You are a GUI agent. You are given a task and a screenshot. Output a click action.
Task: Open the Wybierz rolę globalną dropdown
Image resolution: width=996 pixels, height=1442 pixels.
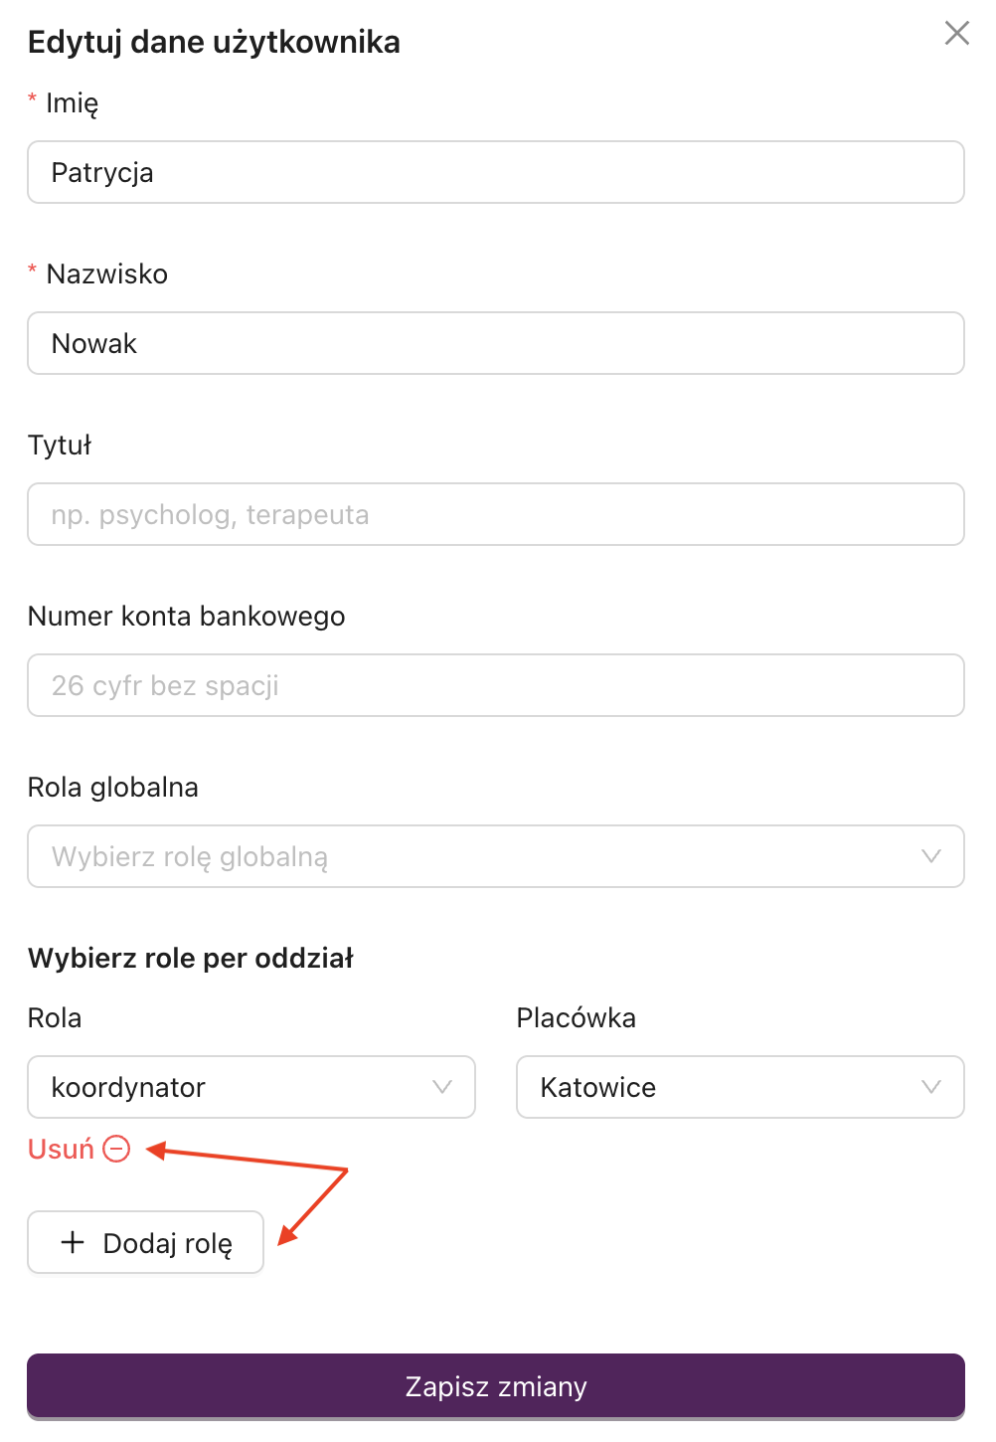[x=495, y=856]
